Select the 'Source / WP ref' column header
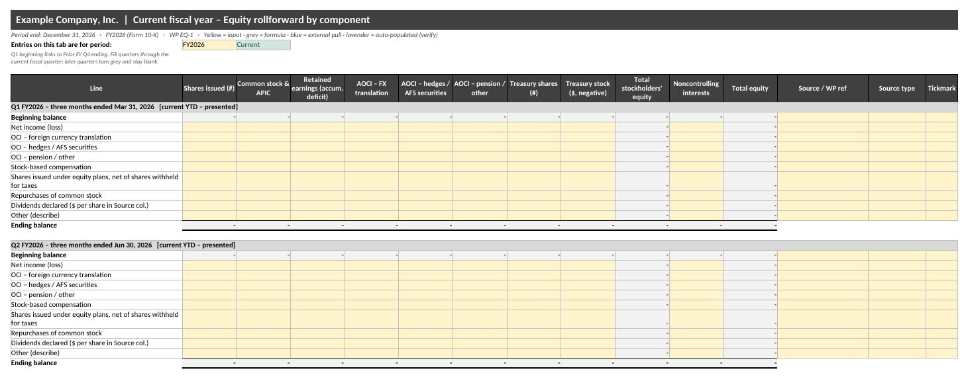Image resolution: width=968 pixels, height=379 pixels. pos(823,89)
